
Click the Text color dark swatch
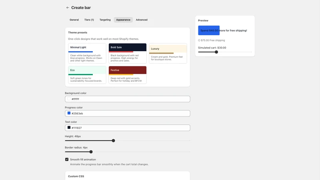coord(69,128)
